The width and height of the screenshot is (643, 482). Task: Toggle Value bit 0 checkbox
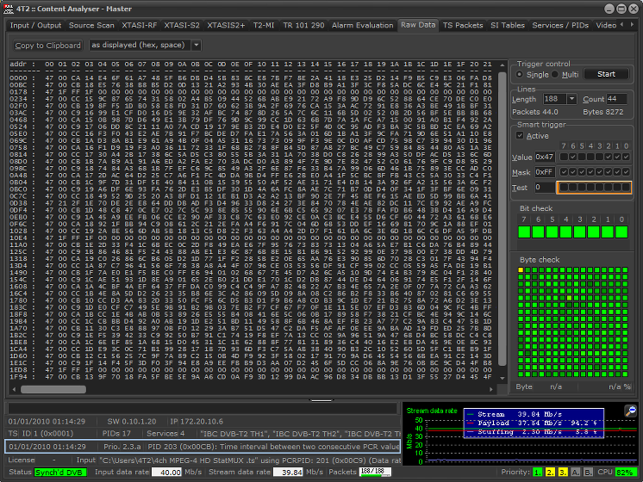[626, 157]
